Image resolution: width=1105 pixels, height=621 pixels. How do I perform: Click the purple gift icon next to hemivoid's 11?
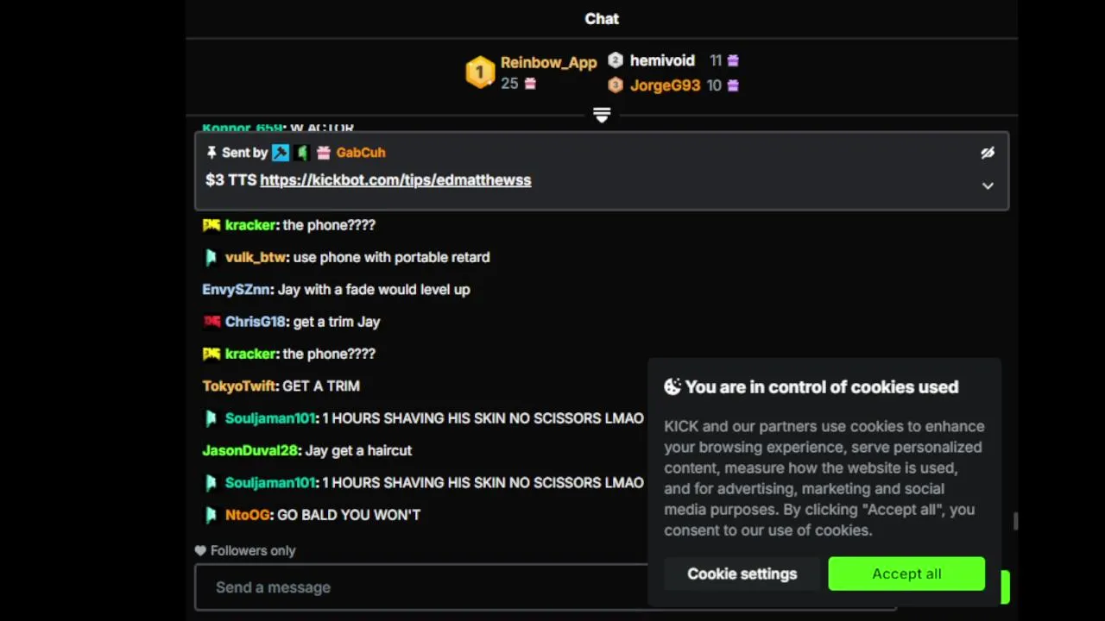click(733, 60)
